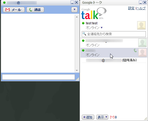This screenshot has width=148, height=121.
Task: Open the 設定 settings link
Action: point(131,8)
